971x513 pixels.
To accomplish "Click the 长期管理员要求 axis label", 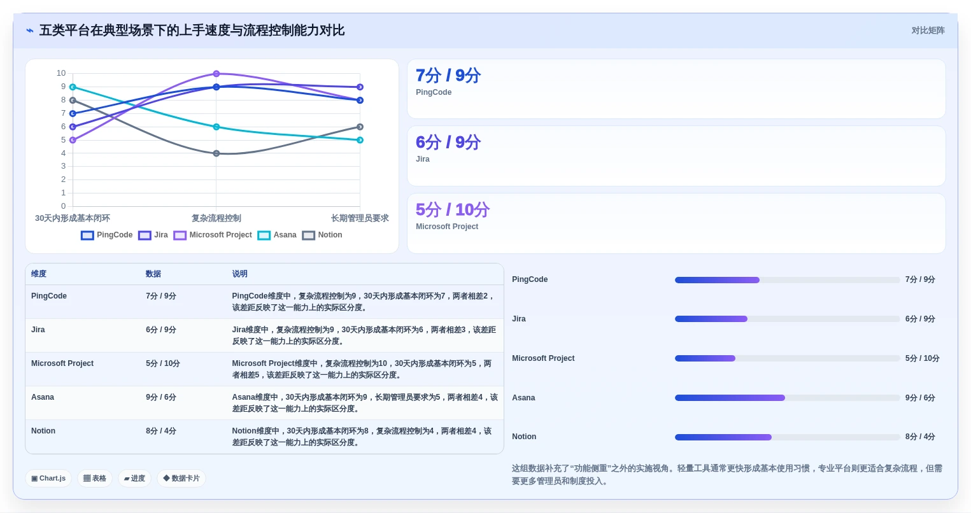I will pyautogui.click(x=360, y=218).
